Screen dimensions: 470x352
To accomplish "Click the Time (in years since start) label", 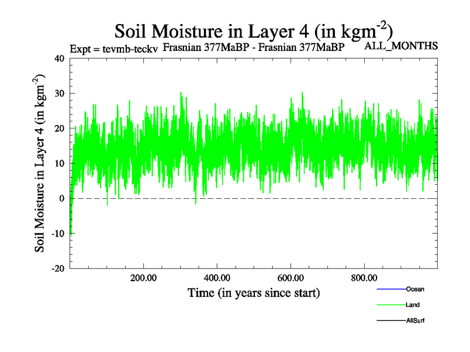I will pyautogui.click(x=253, y=292).
